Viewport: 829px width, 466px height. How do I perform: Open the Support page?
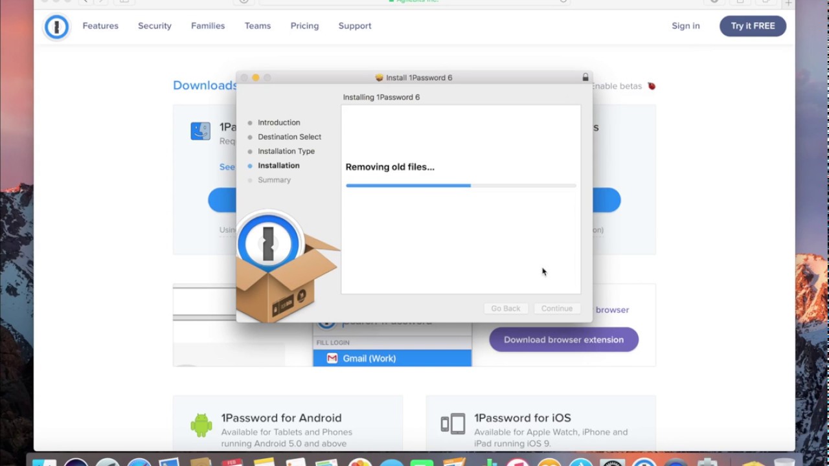click(x=355, y=26)
